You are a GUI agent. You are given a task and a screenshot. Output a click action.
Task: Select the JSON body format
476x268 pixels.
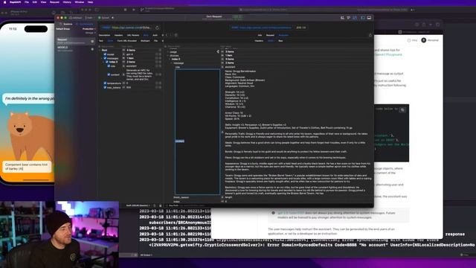(110, 41)
